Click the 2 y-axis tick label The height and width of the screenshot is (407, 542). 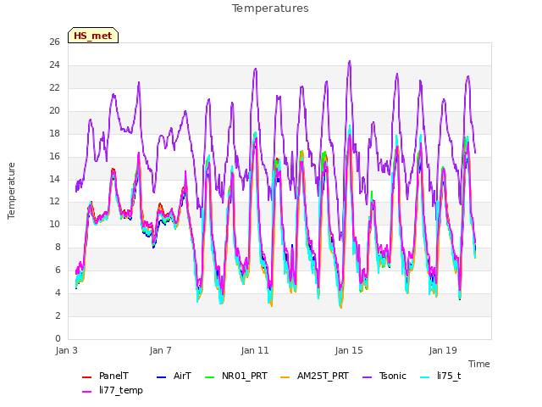tap(58, 315)
